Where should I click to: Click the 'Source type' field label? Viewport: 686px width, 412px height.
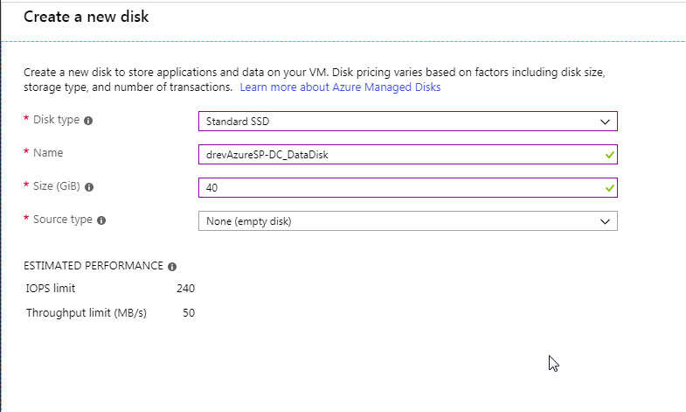point(63,220)
